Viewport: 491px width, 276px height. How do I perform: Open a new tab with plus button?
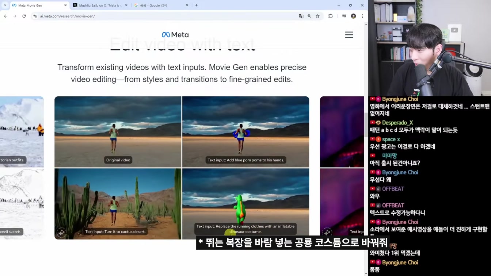tap(196, 5)
